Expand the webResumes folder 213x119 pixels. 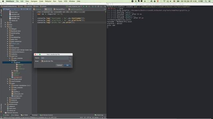click(6, 104)
